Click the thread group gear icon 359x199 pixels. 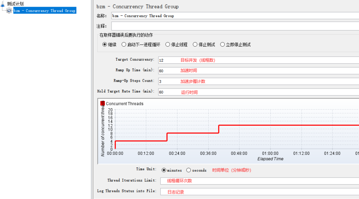pyautogui.click(x=9, y=11)
